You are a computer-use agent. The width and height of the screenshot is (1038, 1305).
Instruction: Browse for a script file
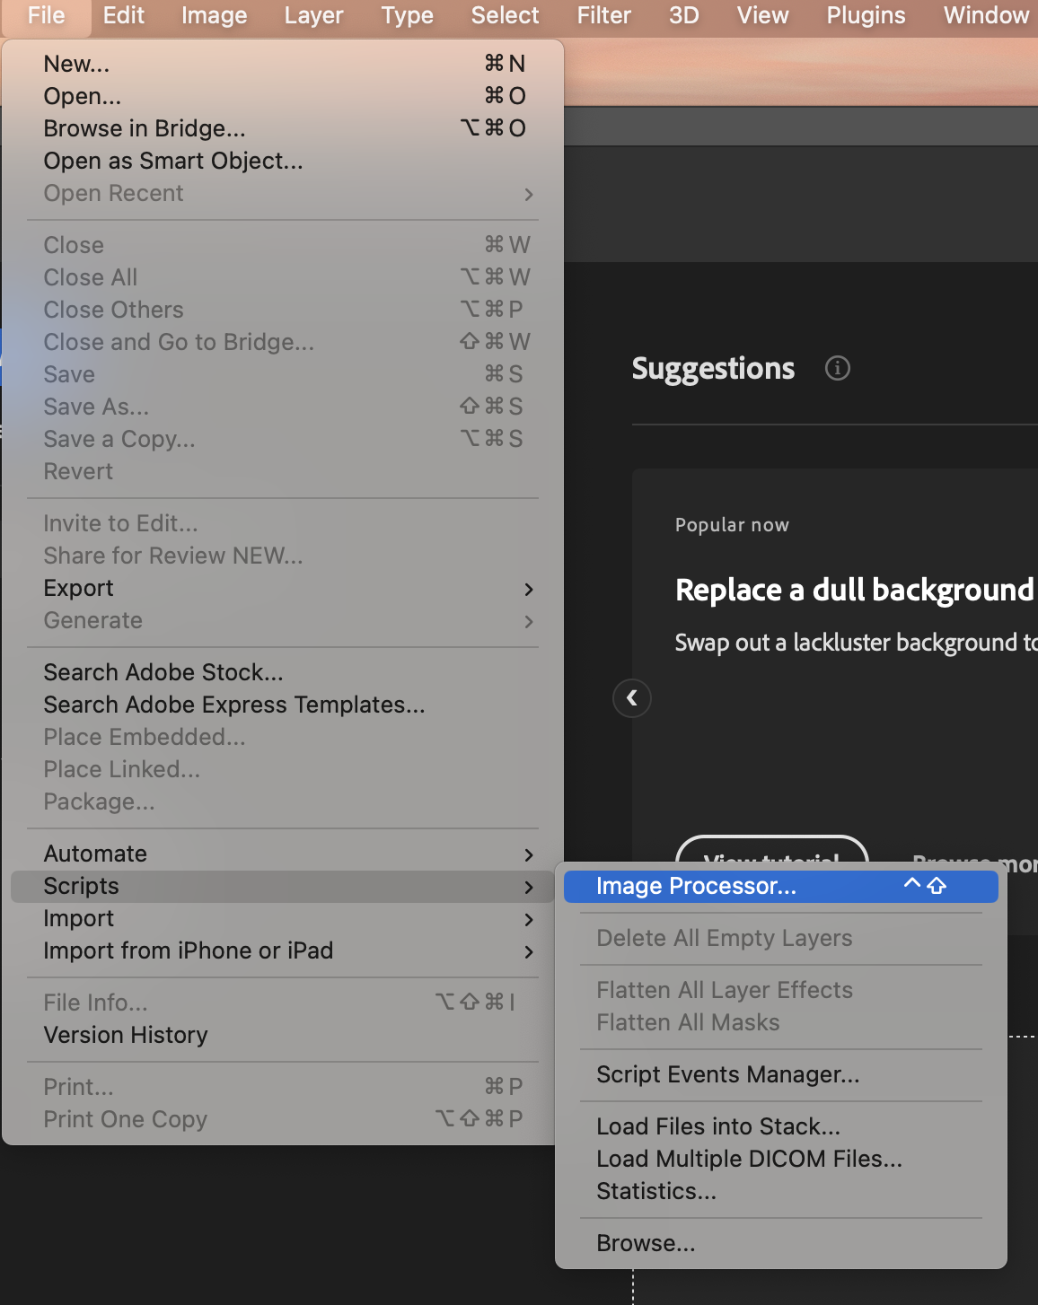click(x=646, y=1243)
